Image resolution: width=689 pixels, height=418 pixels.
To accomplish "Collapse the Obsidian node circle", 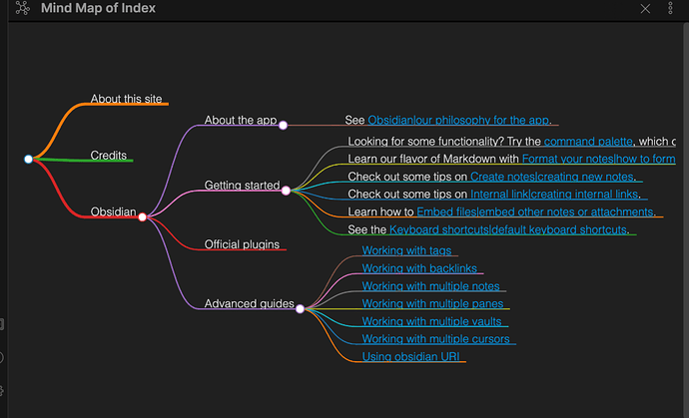I will [143, 216].
